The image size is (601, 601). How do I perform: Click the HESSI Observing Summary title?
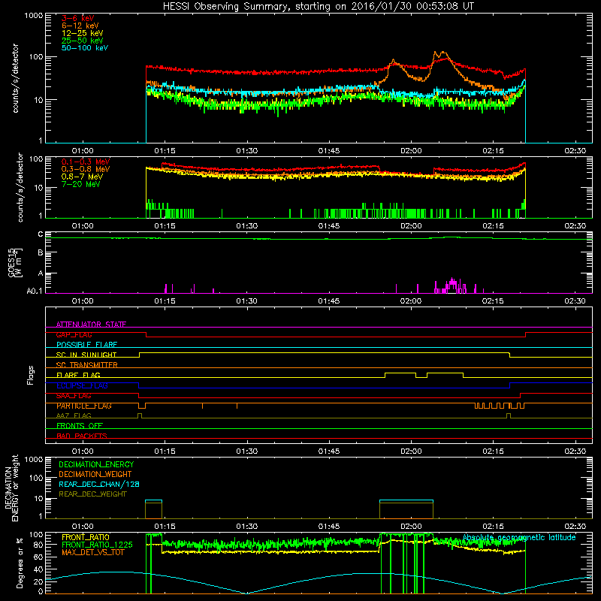point(318,6)
